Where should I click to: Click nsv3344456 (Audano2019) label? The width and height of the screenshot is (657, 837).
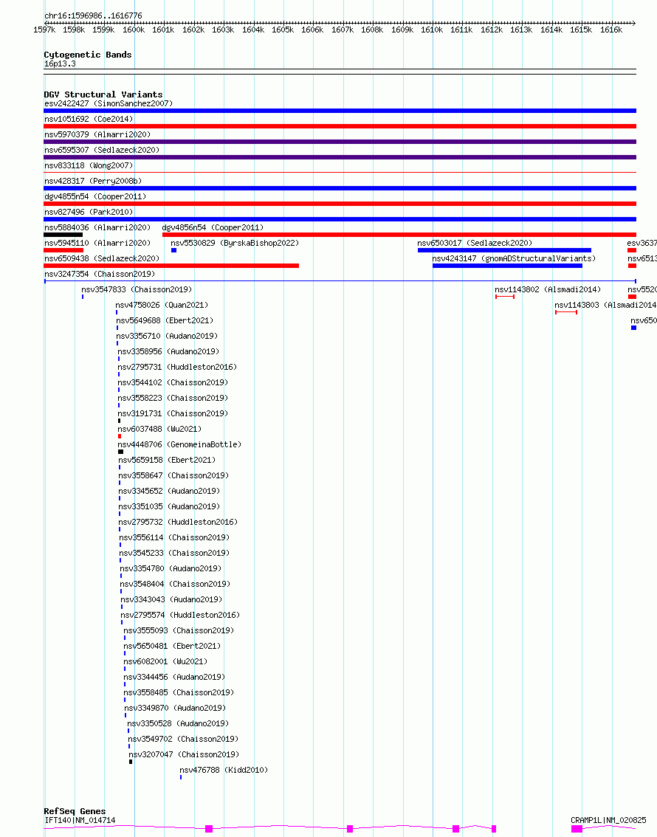point(174,676)
